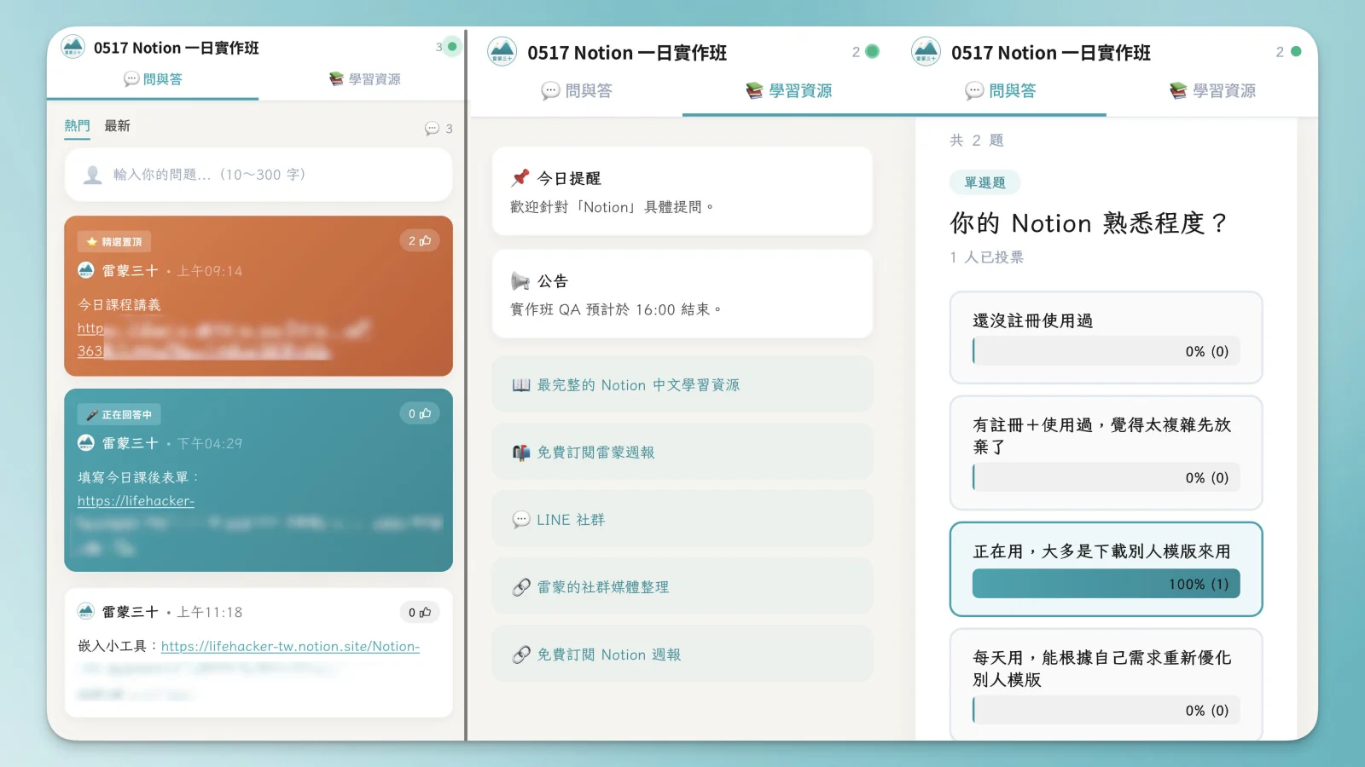Viewport: 1365px width, 767px height.
Task: Click the book icon beside 最完整的 Notion
Action: 521,385
